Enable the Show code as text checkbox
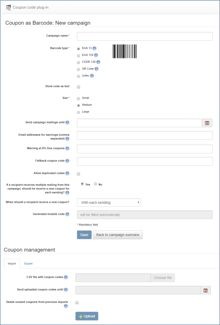The image size is (220, 325). 79,87
